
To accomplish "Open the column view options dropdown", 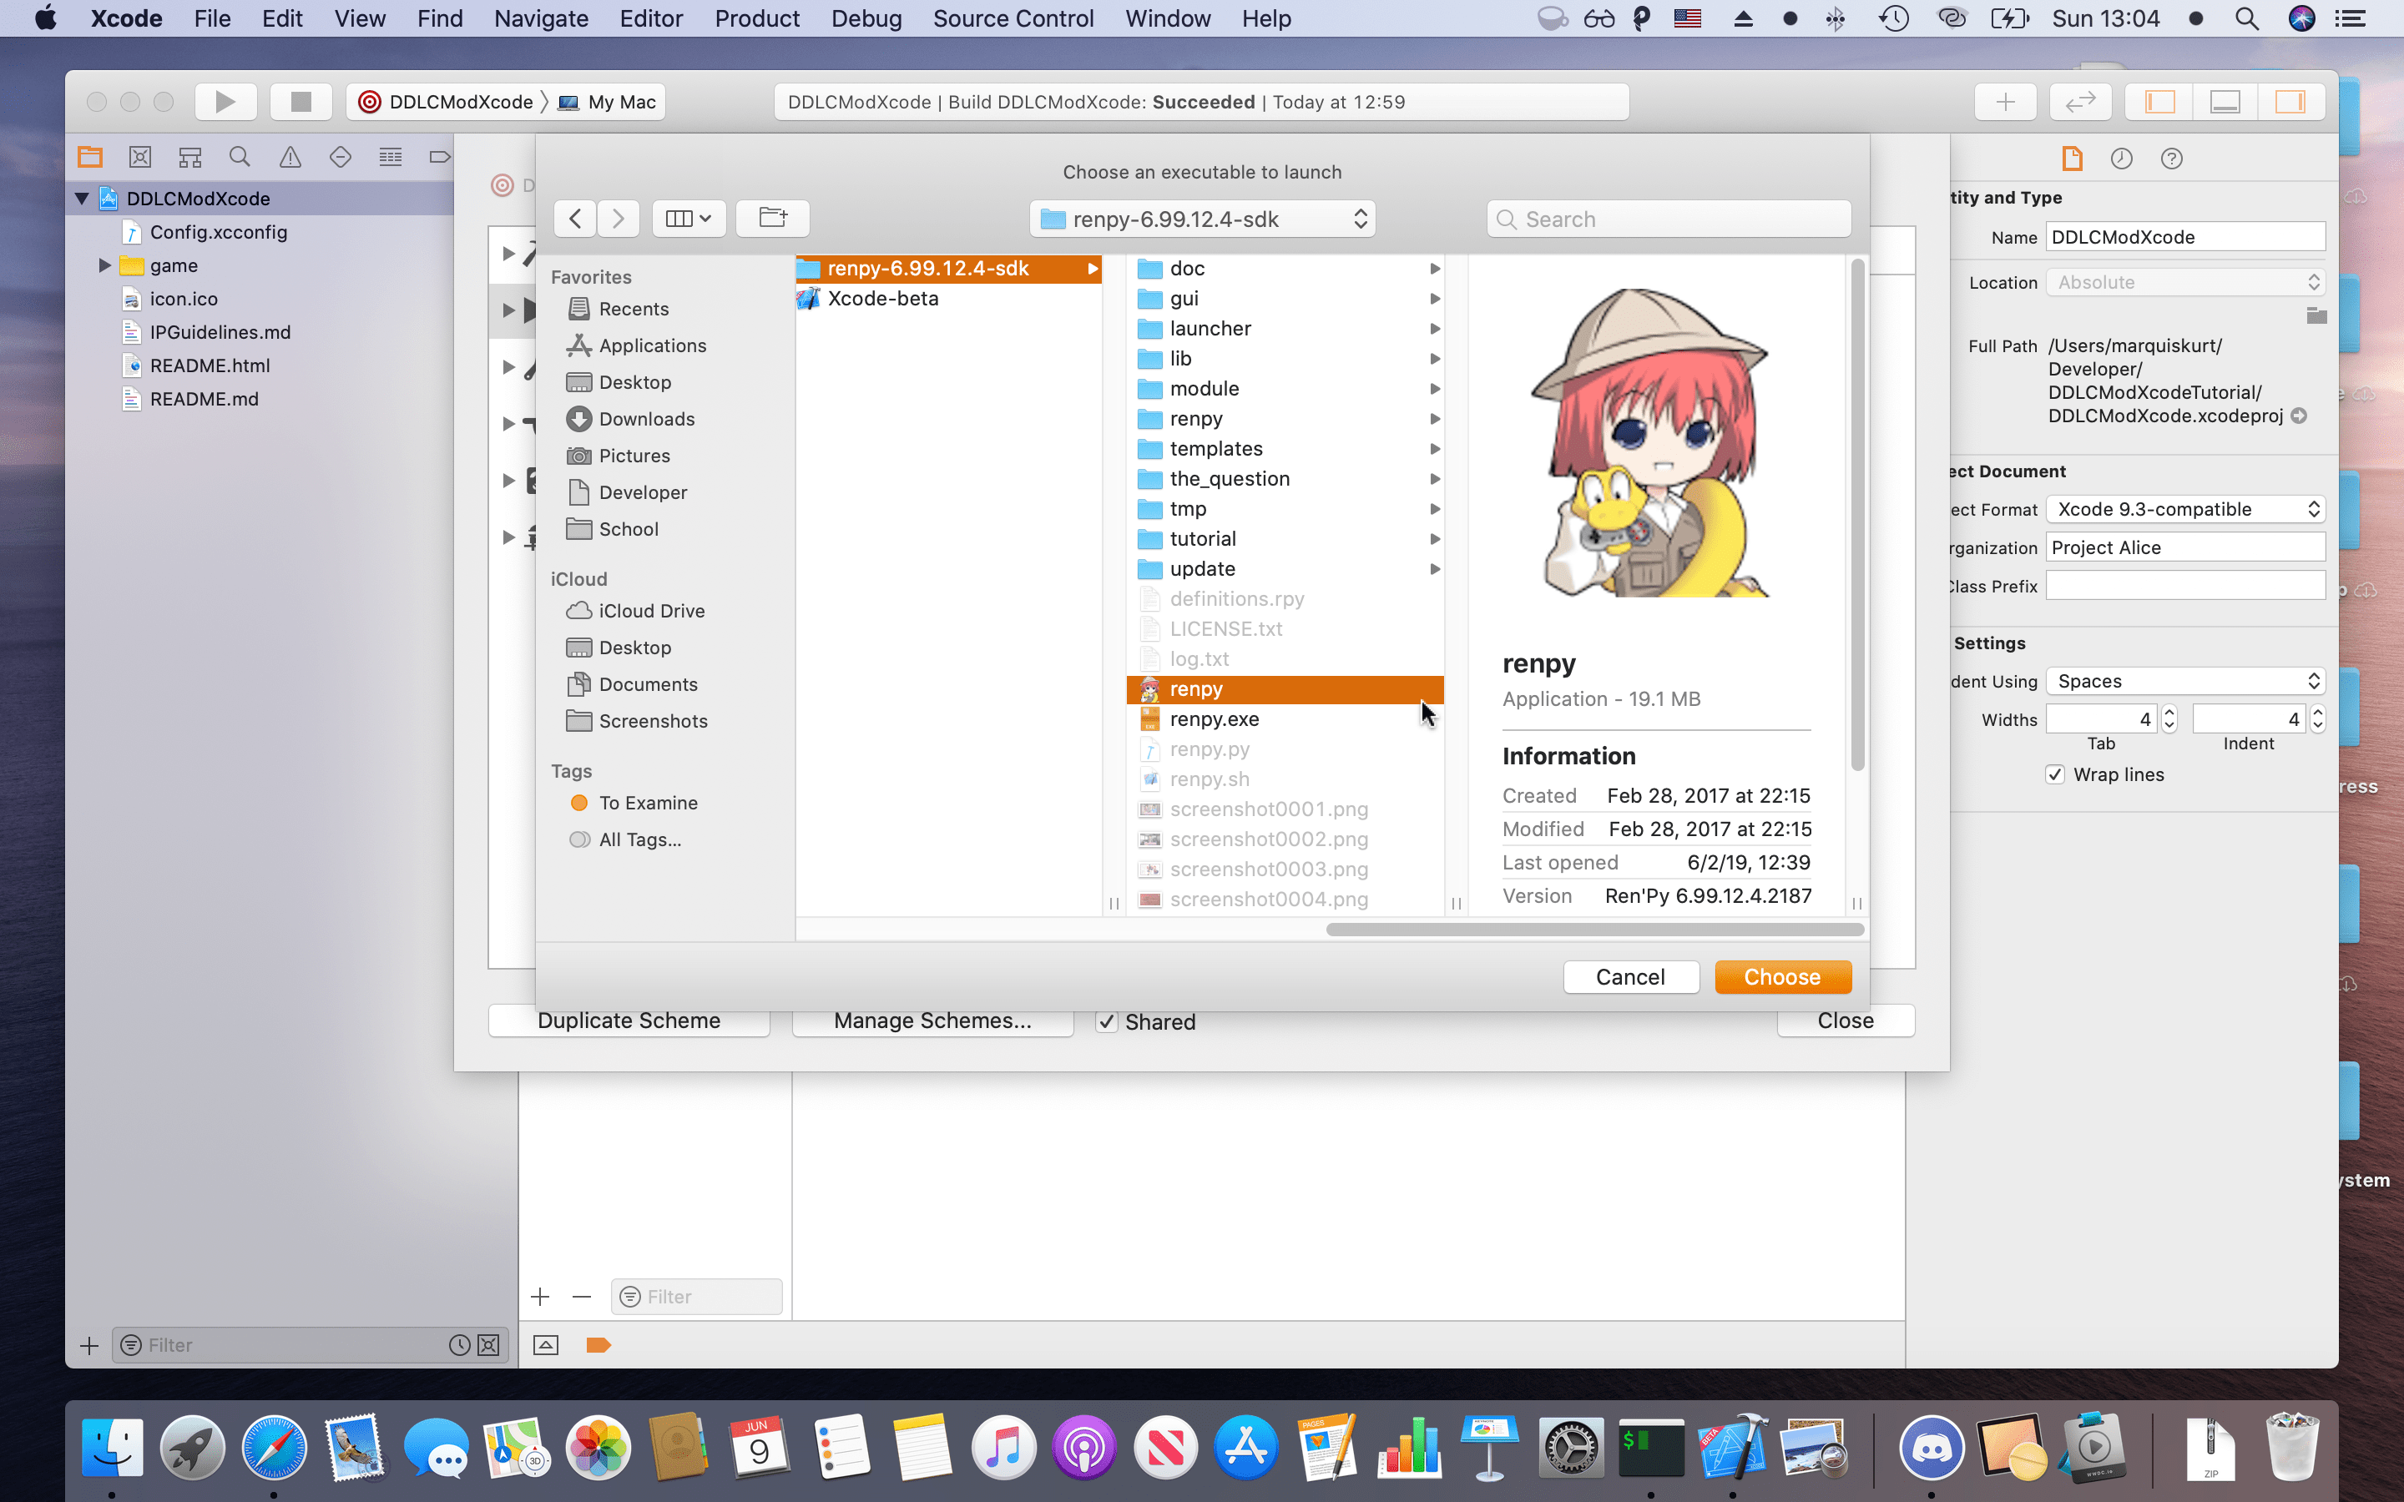I will point(689,219).
